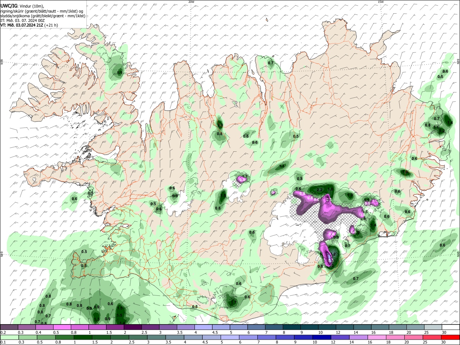Click the 'Vindur (10m)' label
The image size is (460, 345).
[x=31, y=6]
